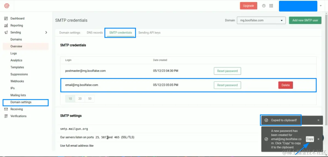Open Mailing lists in sidebar
Screen dimensions: 328x157
(x=18, y=95)
